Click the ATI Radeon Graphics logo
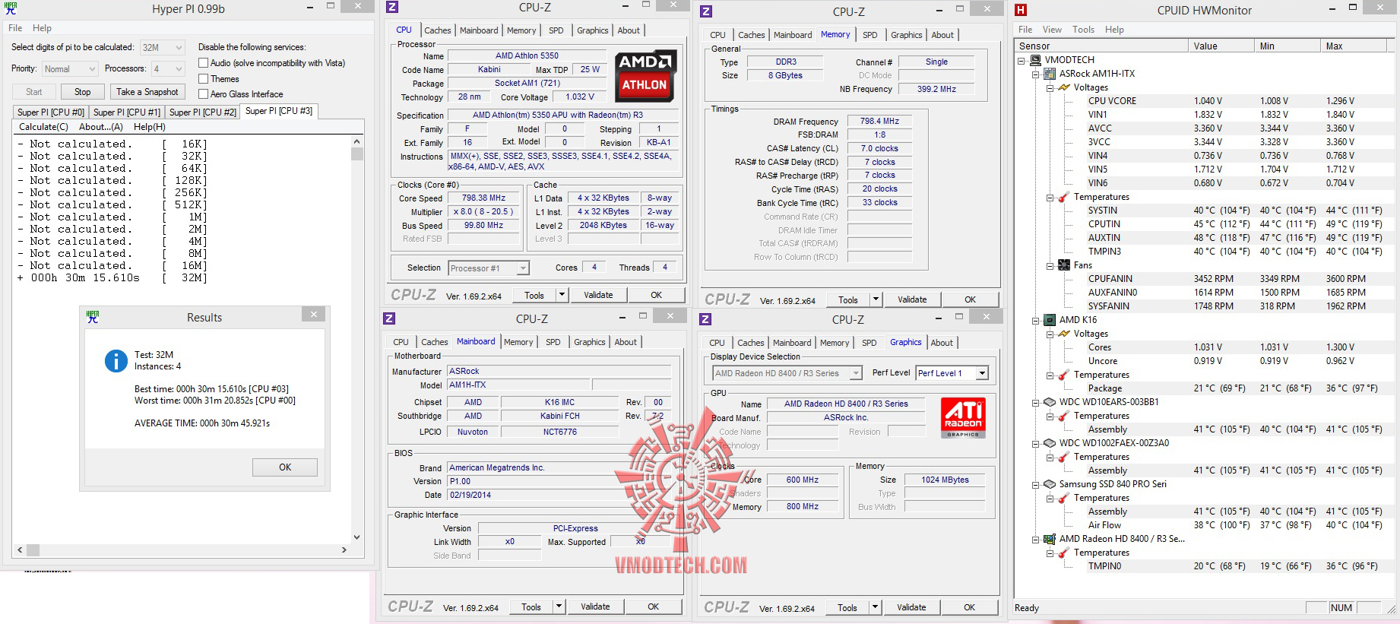Image resolution: width=1400 pixels, height=624 pixels. [963, 419]
